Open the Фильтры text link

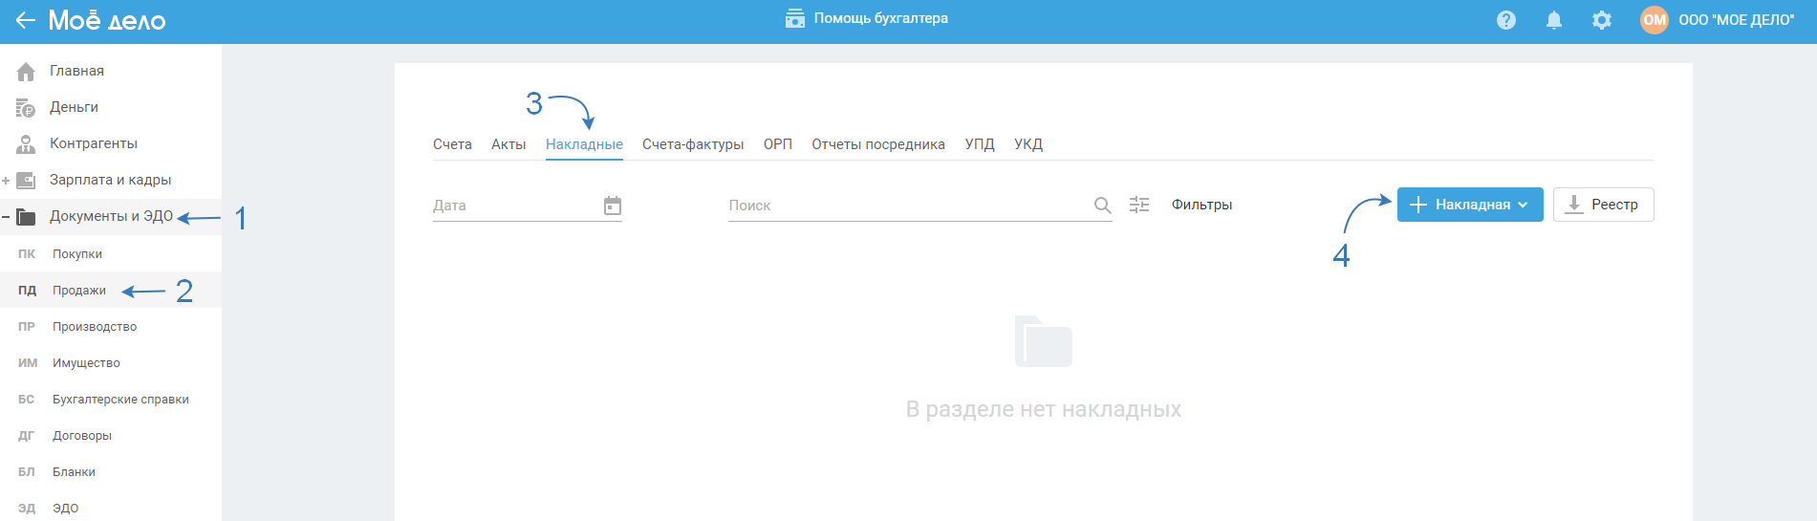tap(1201, 205)
